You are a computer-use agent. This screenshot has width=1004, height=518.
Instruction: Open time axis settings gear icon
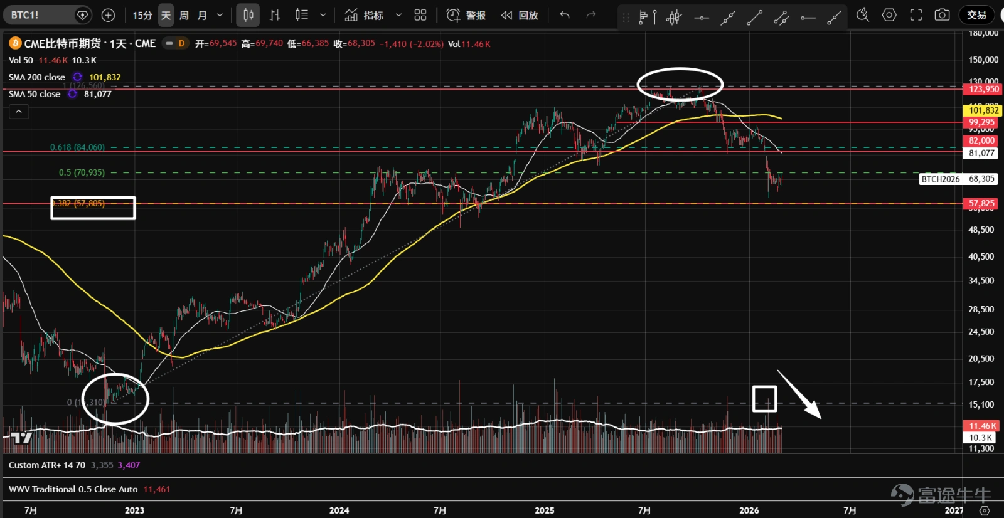tap(985, 510)
